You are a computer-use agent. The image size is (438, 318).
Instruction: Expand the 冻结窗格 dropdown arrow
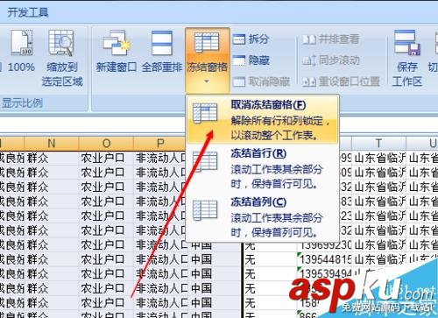pos(207,81)
